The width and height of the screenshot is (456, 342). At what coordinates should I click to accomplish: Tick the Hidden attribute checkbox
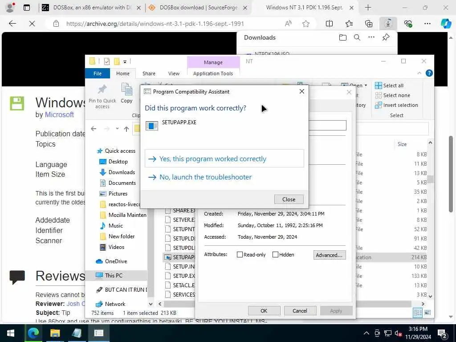(x=275, y=255)
